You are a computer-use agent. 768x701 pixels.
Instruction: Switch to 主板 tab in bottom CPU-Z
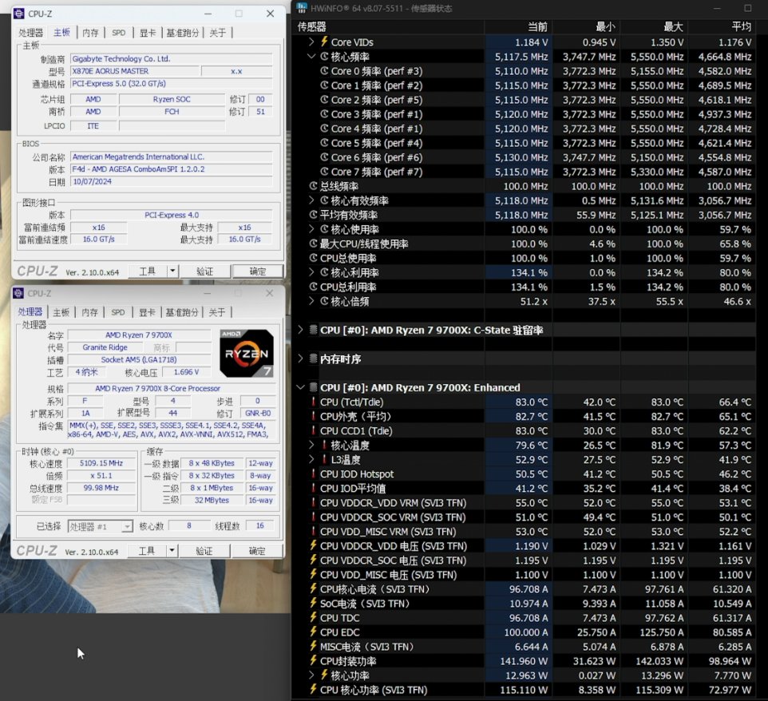click(x=61, y=312)
